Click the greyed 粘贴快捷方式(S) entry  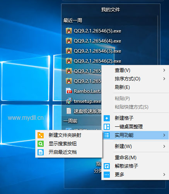pyautogui.click(x=135, y=107)
